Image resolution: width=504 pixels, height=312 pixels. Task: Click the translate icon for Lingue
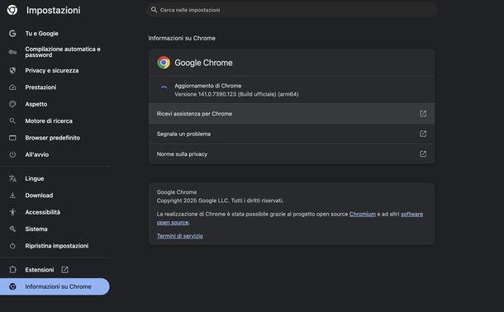(x=12, y=178)
